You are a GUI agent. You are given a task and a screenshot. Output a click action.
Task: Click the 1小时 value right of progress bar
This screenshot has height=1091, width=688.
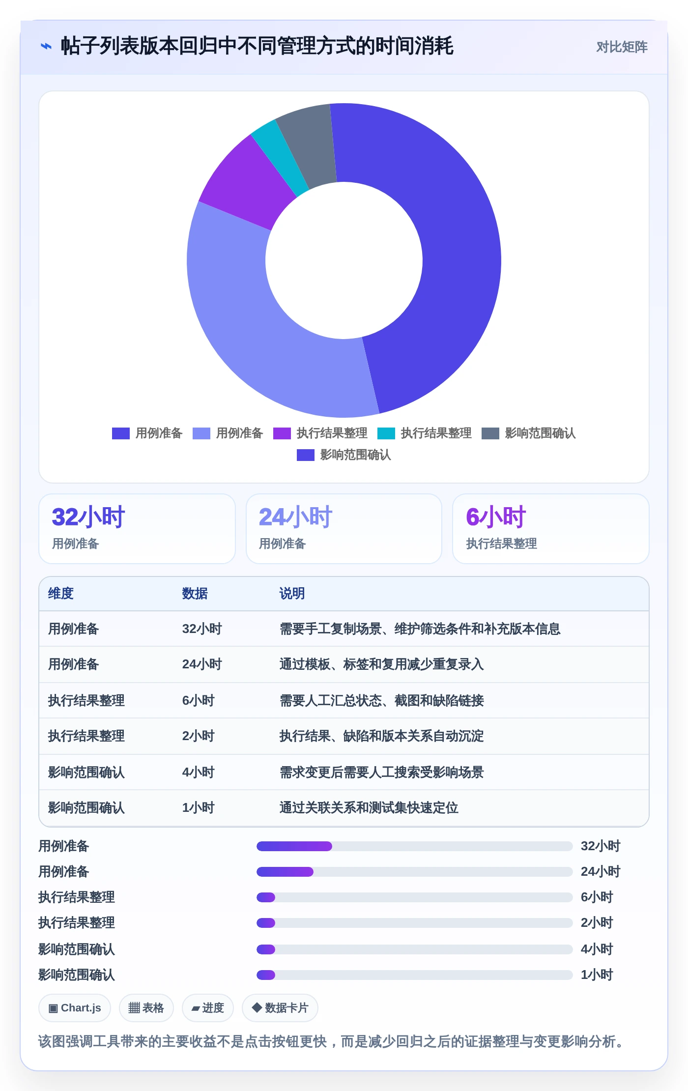pos(597,975)
